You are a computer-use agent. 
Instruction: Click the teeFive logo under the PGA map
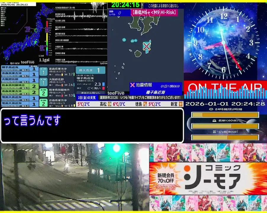(x=27, y=62)
